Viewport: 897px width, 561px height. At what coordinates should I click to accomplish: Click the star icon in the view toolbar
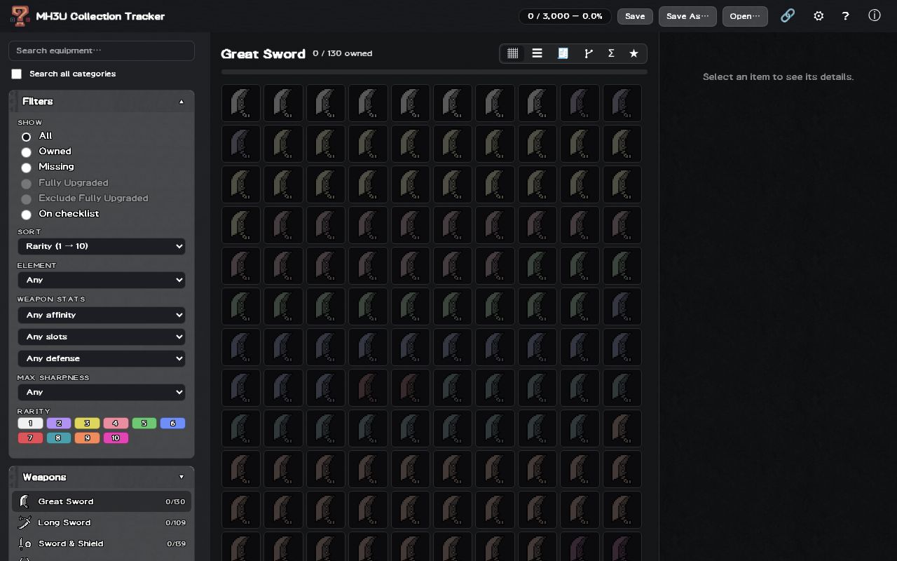coord(634,53)
